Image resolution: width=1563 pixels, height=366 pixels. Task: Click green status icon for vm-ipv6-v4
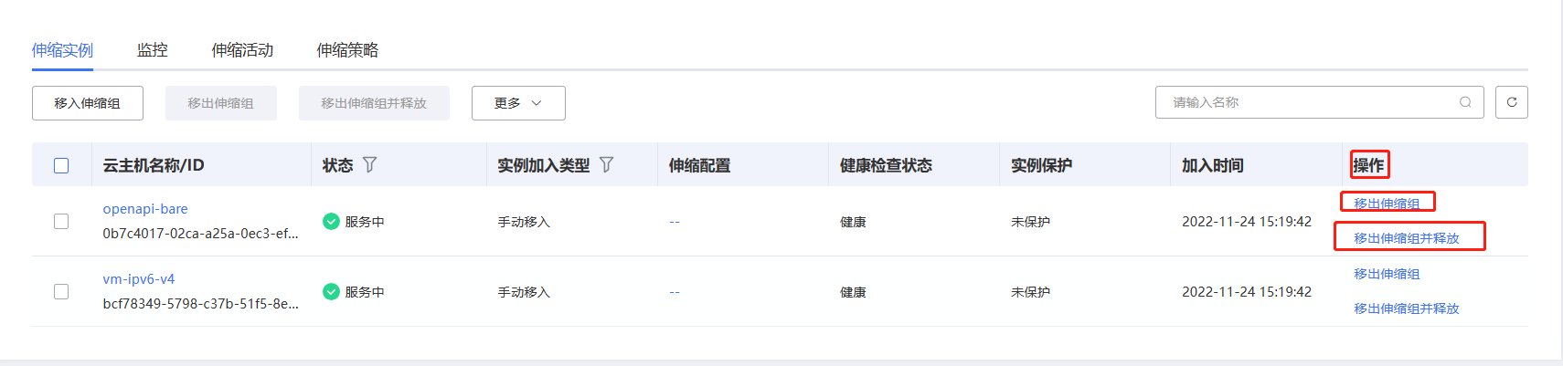coord(331,291)
